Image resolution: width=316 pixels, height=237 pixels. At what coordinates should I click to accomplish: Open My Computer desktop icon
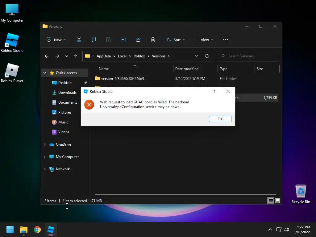tap(12, 12)
